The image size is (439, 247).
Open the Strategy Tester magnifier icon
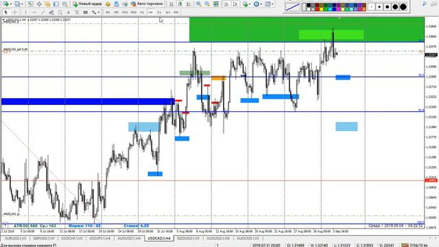click(x=65, y=4)
